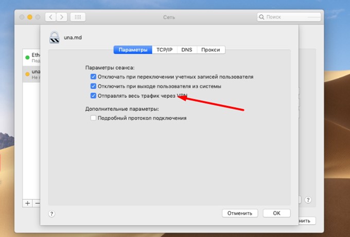Viewport: 350px width, 237px height.
Task: Open help with the sheet's question mark button
Action: coord(51,213)
